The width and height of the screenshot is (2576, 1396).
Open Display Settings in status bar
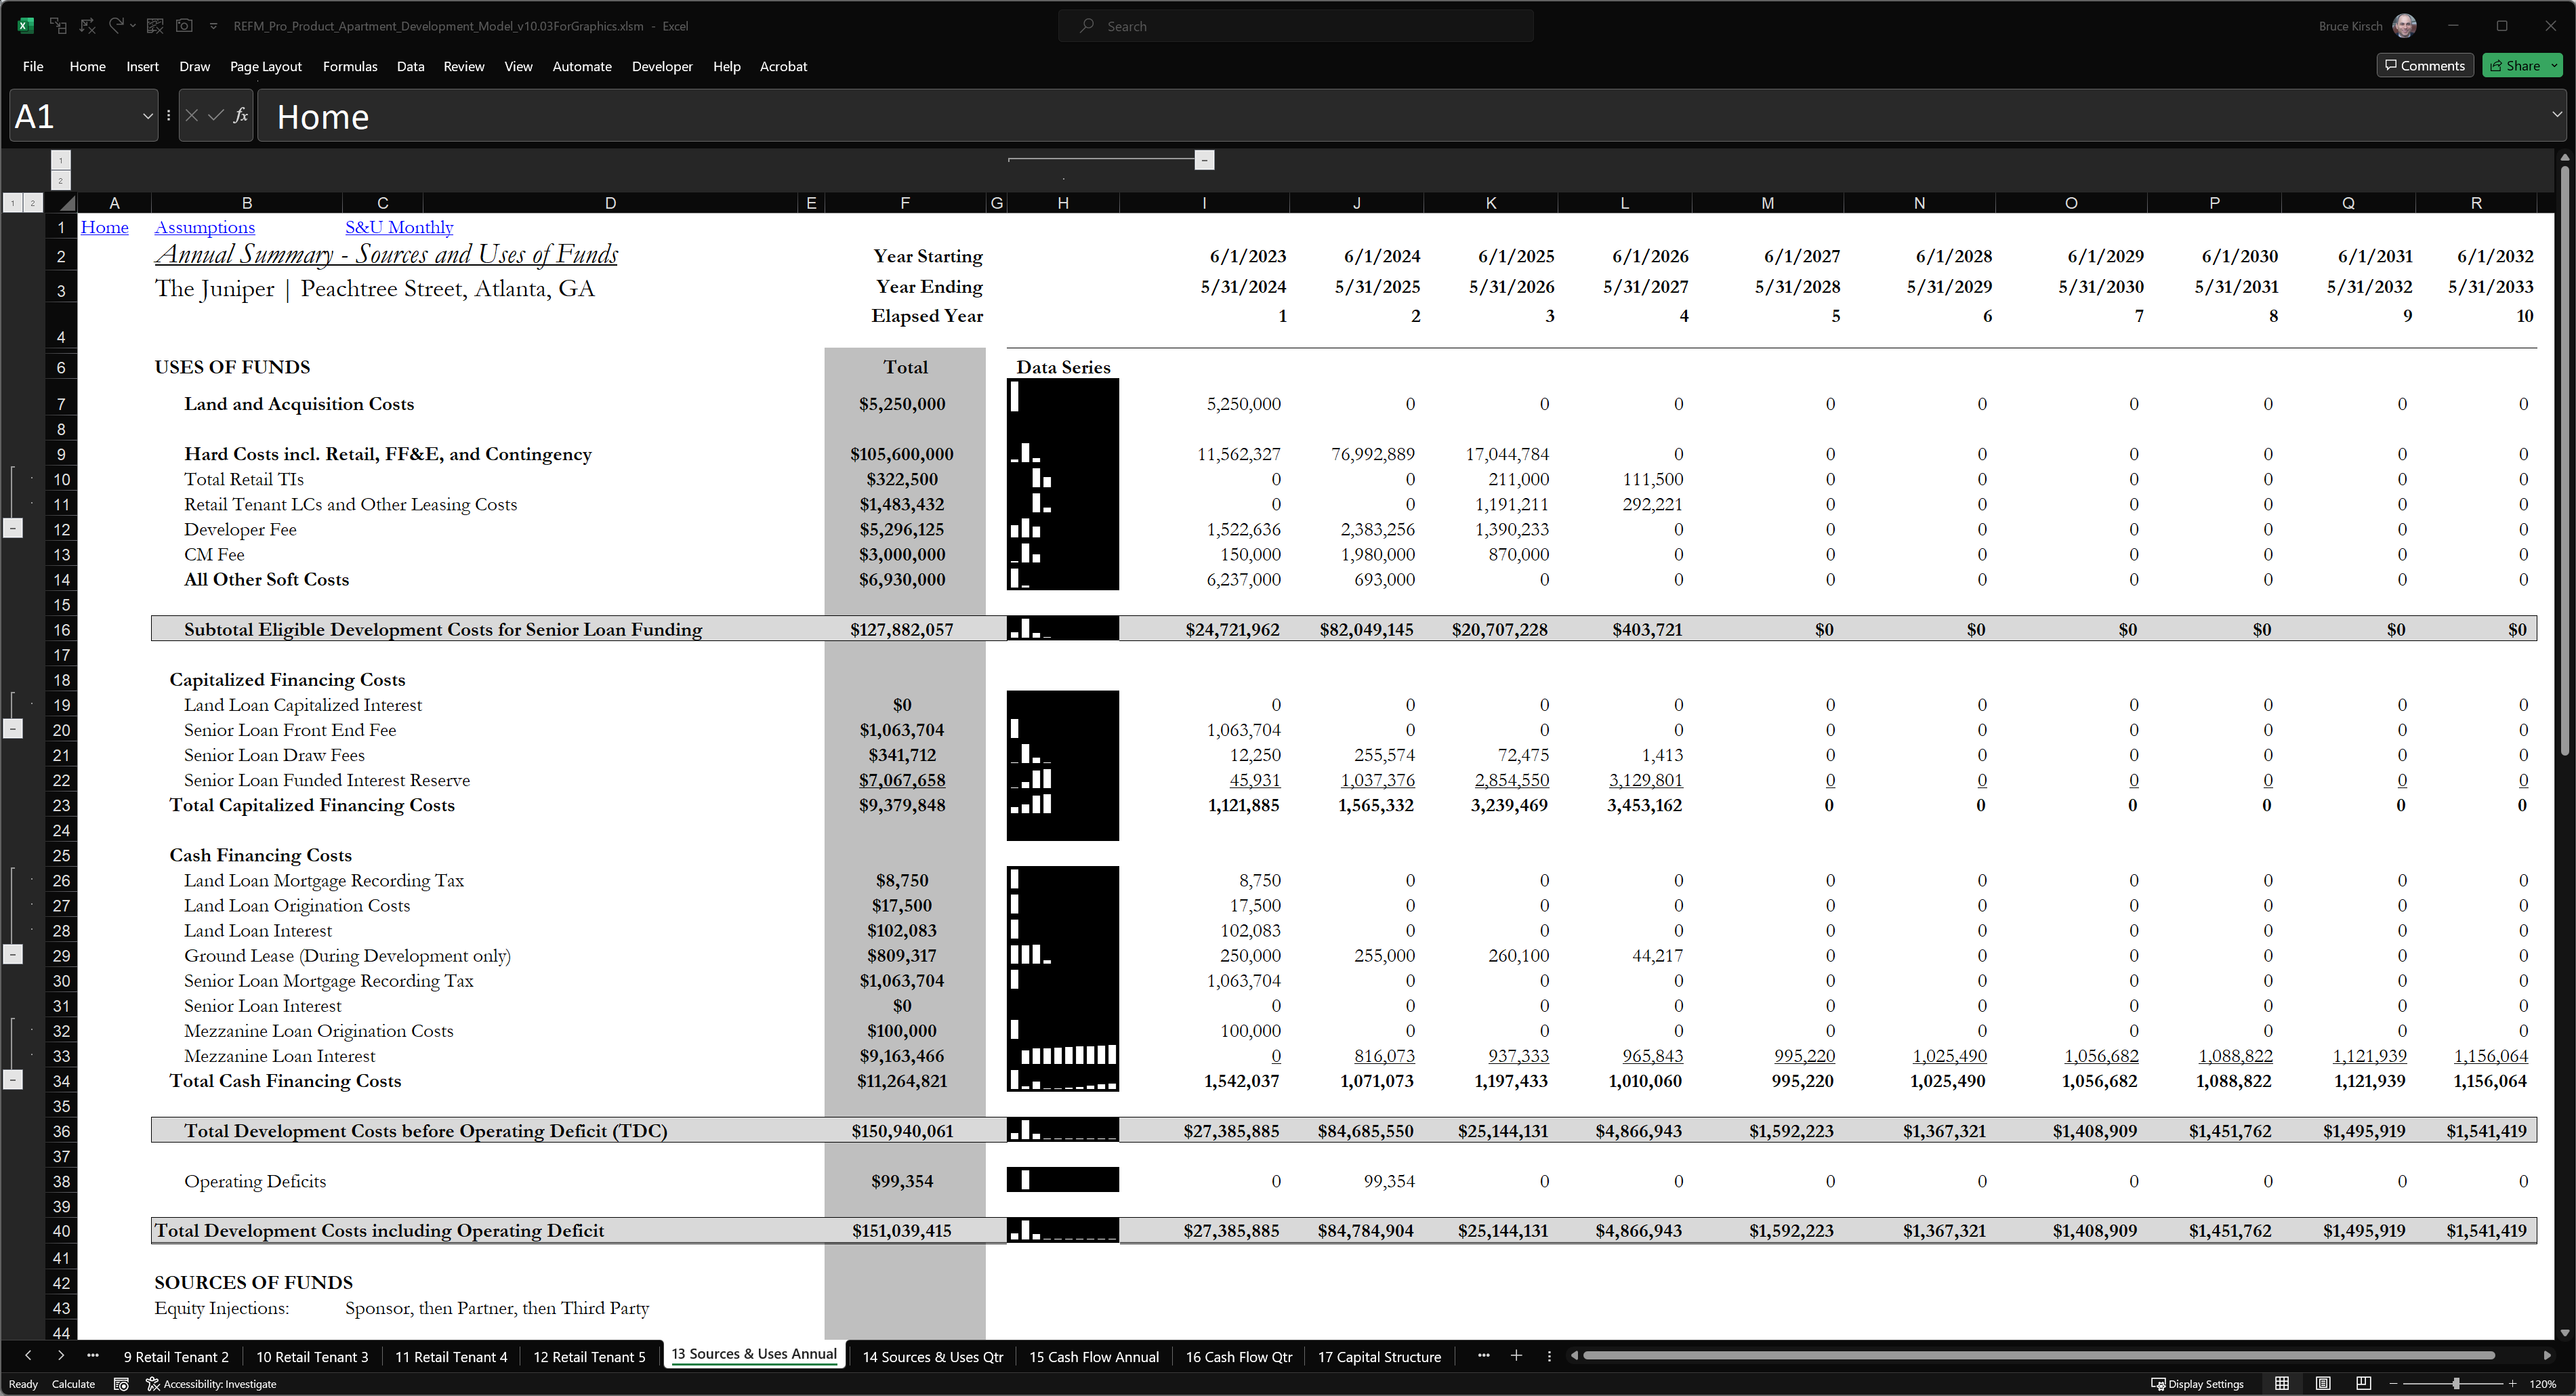pos(2197,1384)
